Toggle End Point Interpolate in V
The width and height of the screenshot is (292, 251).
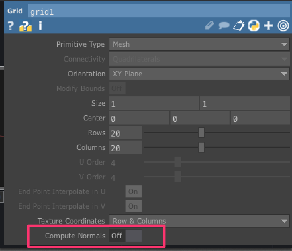coord(133,206)
